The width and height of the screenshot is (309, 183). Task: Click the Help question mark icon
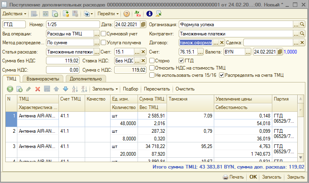127,14
